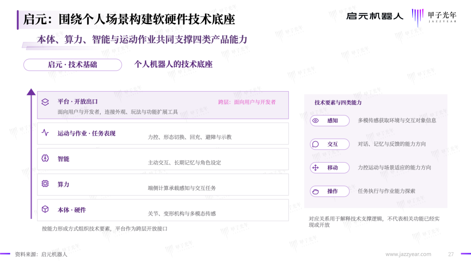
Task: Click the 跨层：面向用户与开发者 pink label
Action: [247, 102]
